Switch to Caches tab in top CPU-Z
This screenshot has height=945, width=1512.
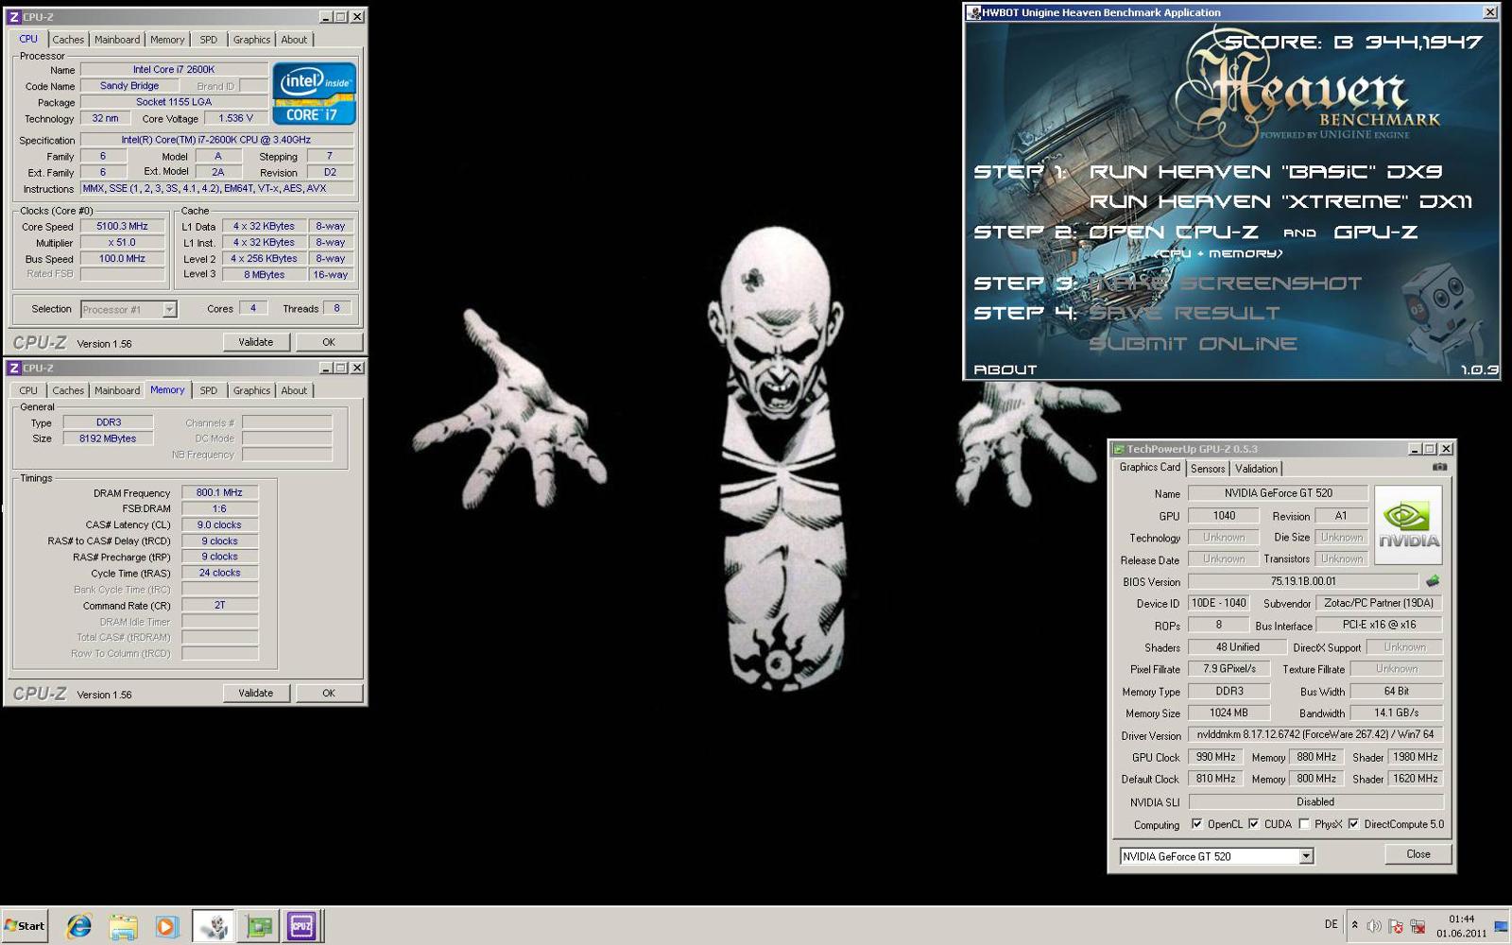[x=68, y=40]
